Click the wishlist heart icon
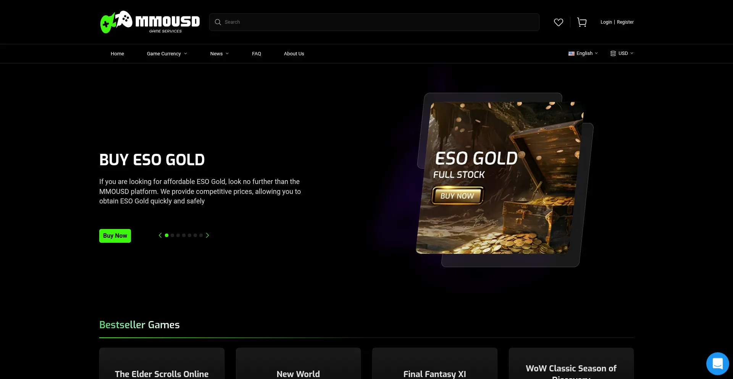733x379 pixels. coord(559,22)
